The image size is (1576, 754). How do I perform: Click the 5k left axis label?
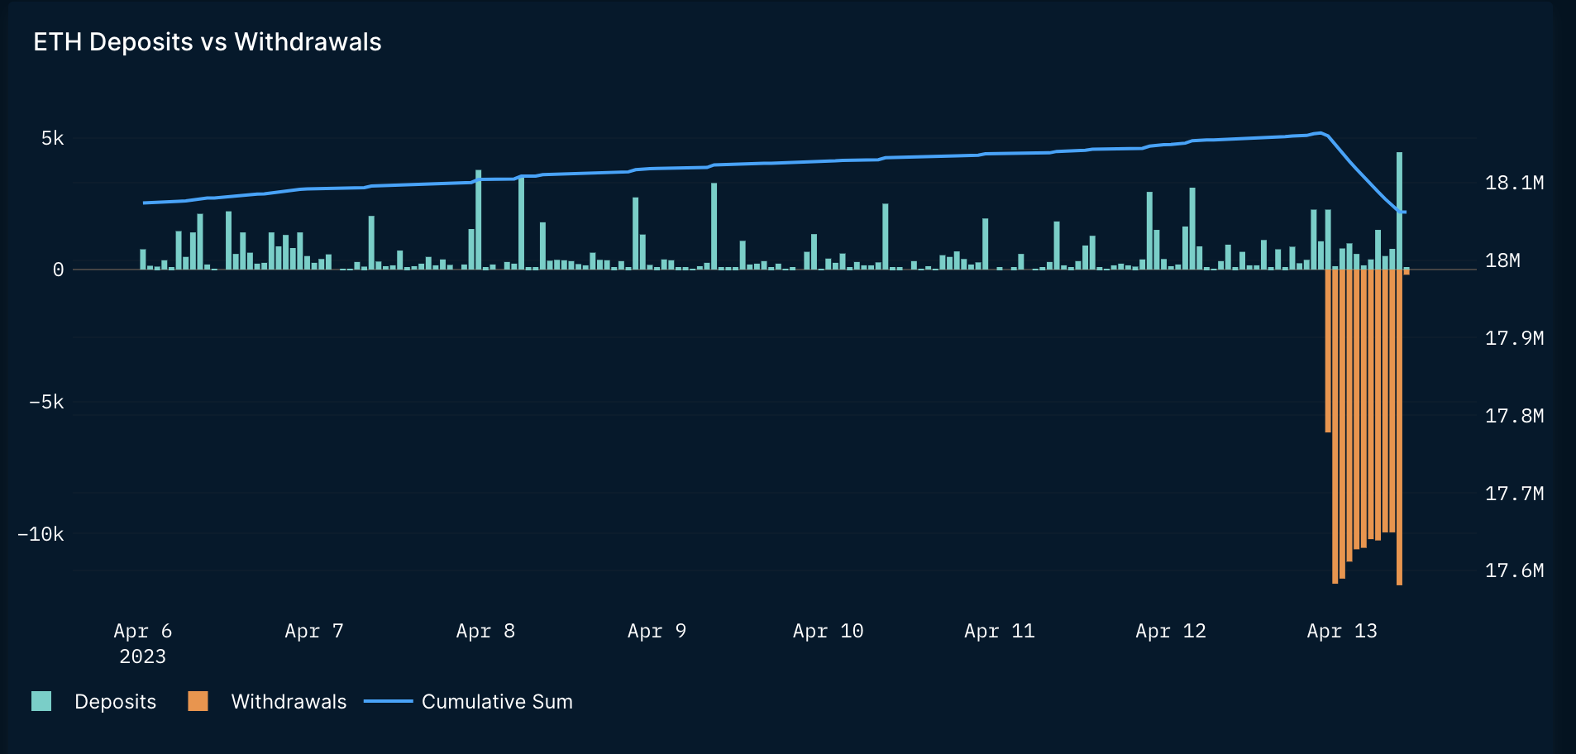pyautogui.click(x=53, y=138)
